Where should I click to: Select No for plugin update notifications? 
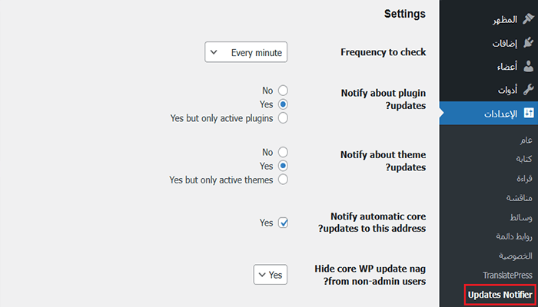click(283, 91)
